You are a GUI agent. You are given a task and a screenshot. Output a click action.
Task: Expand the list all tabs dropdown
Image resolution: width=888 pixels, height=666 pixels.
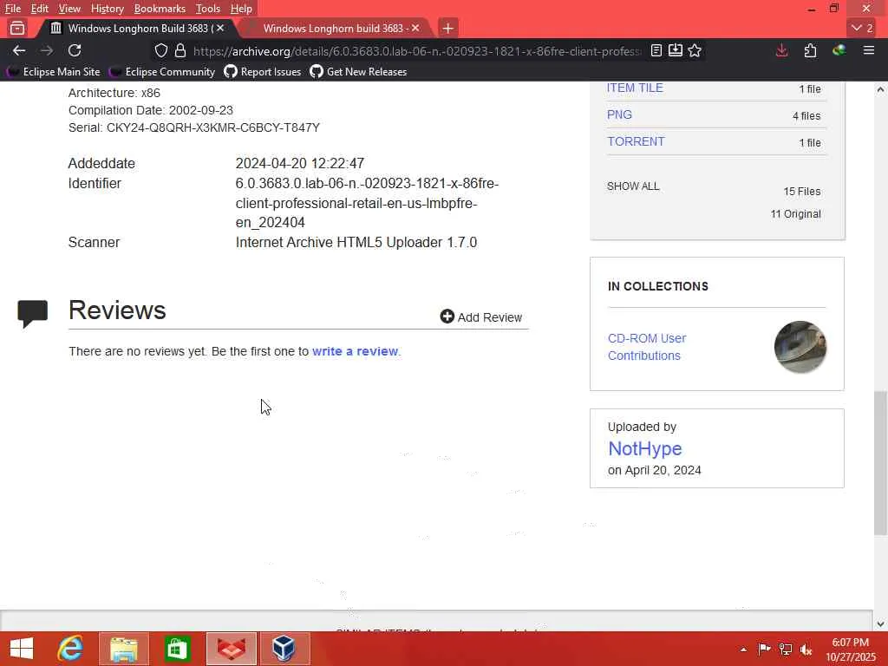pos(863,28)
